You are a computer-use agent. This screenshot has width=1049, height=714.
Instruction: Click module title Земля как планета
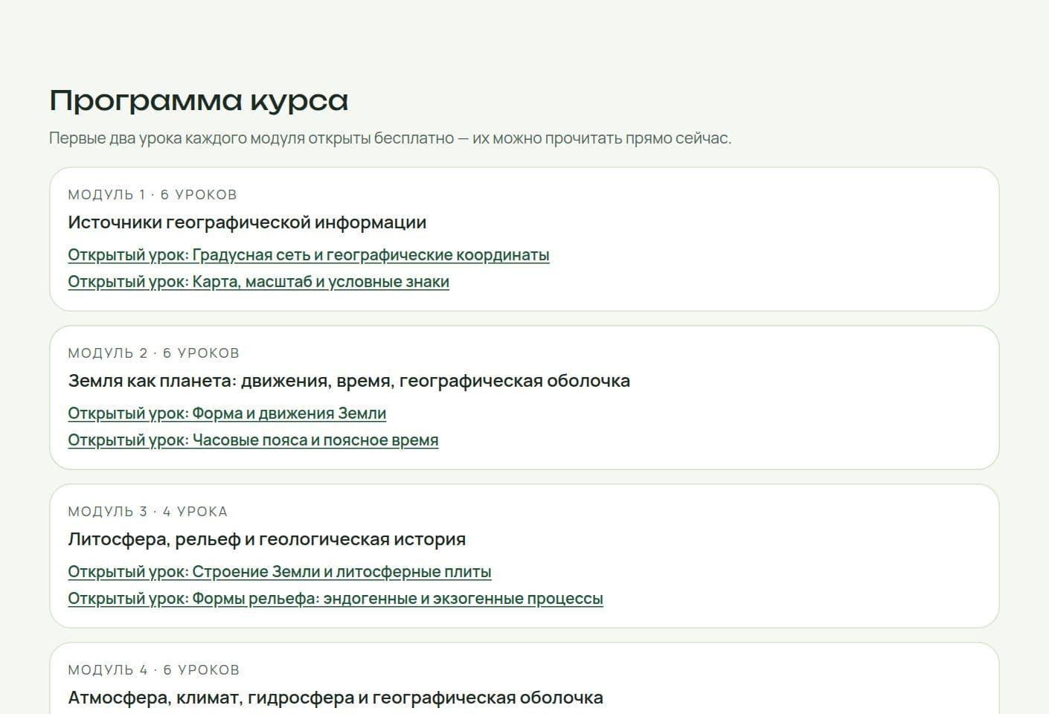coord(349,381)
